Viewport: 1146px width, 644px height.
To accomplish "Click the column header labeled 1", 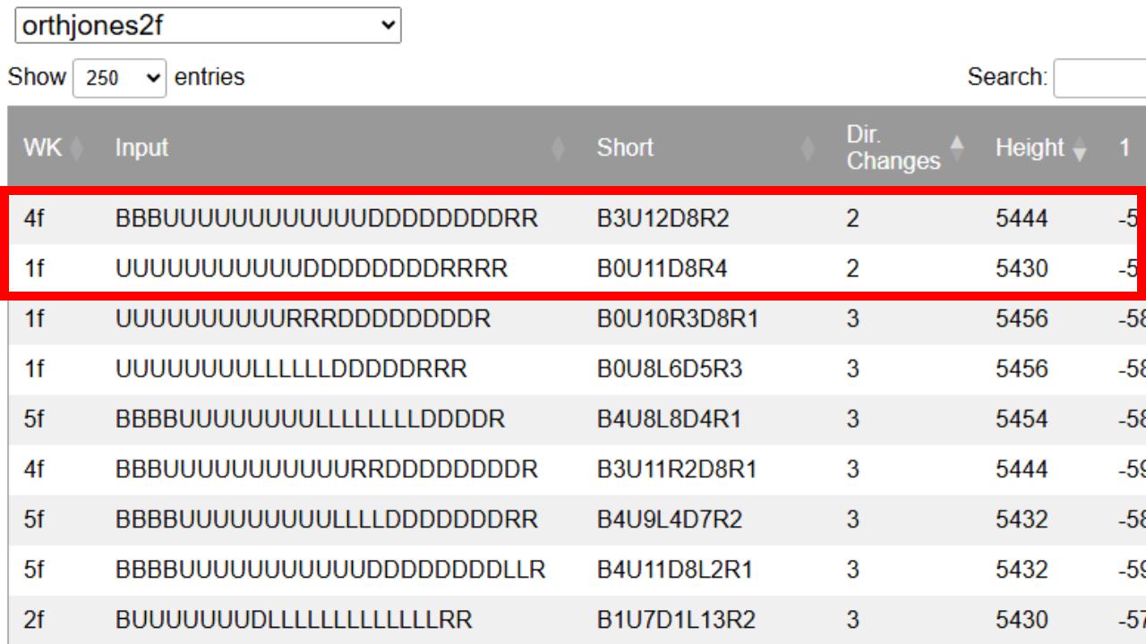I will coord(1125,148).
